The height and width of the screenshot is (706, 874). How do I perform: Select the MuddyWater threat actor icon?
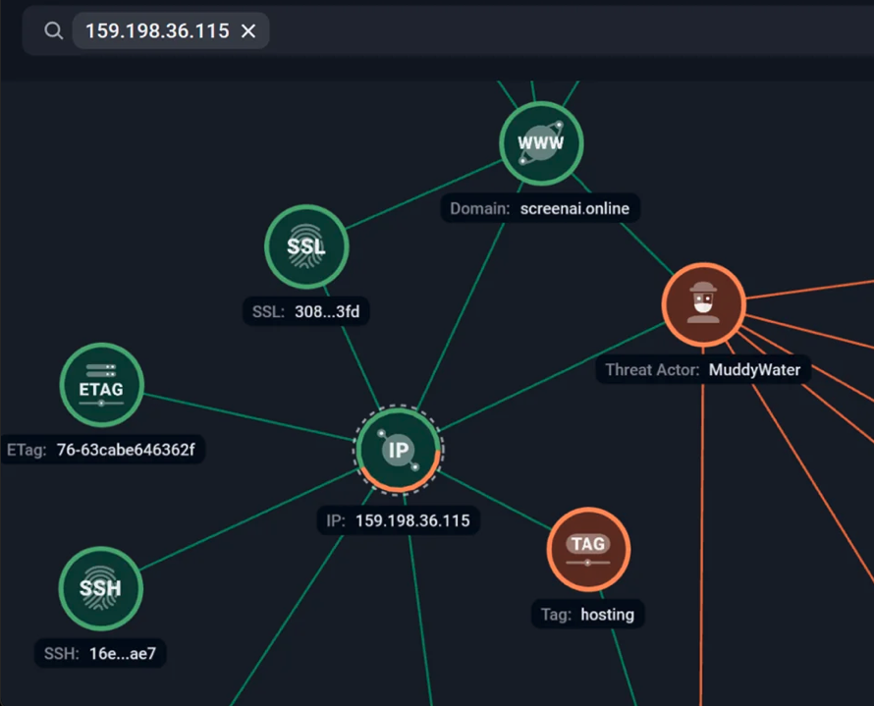pyautogui.click(x=703, y=304)
